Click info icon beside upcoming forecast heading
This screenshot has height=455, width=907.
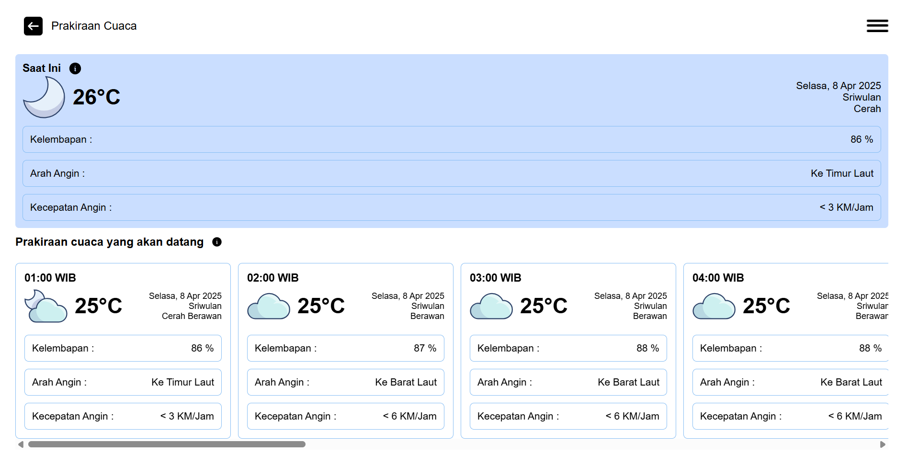(217, 242)
